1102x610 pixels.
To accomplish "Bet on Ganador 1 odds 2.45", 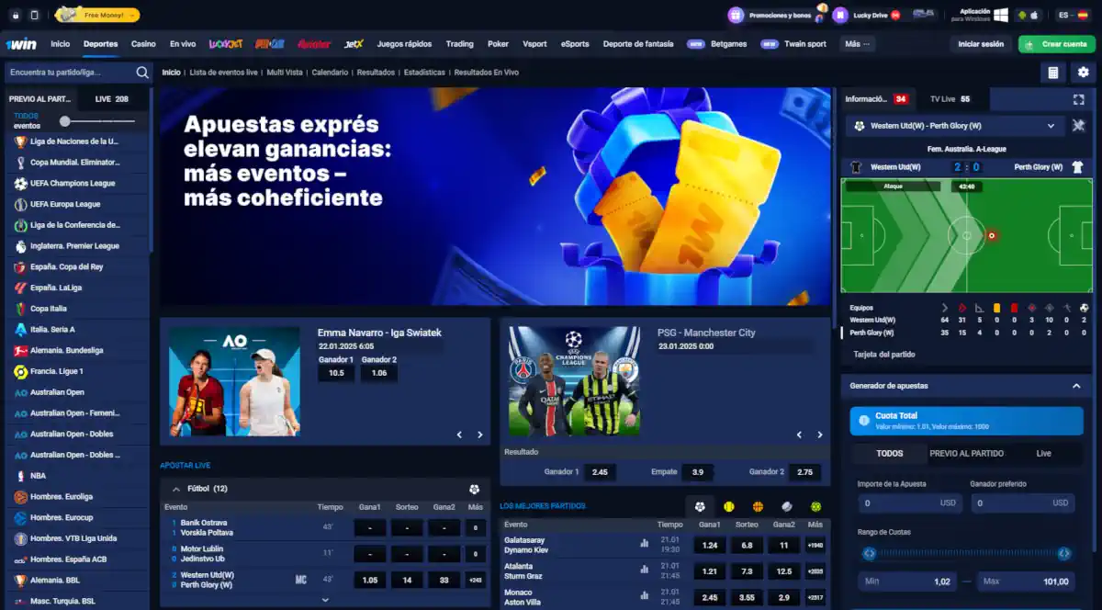I will 600,472.
